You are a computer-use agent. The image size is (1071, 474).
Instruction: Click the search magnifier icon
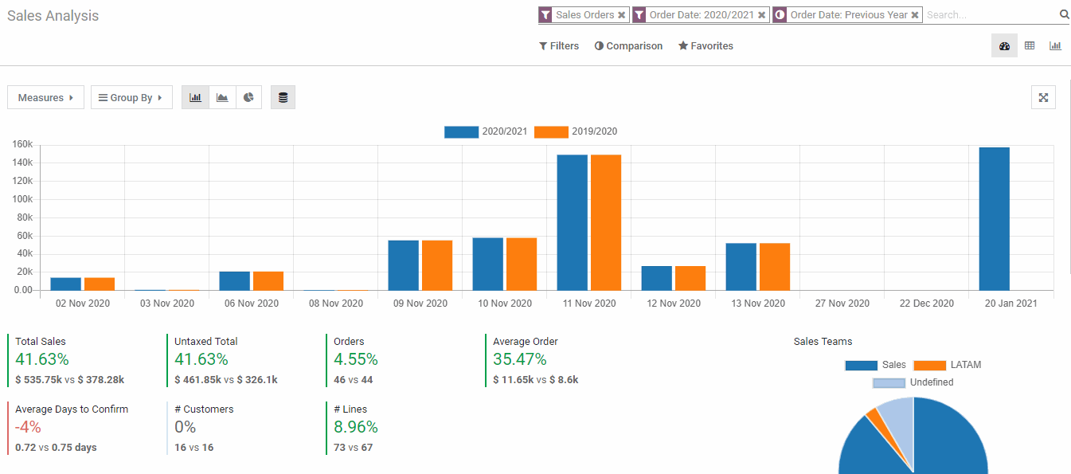point(1064,14)
